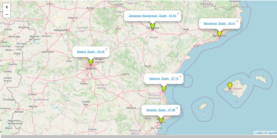Open the Zaragoza (Saragossa), Spain 44.50 link

[x=152, y=16]
